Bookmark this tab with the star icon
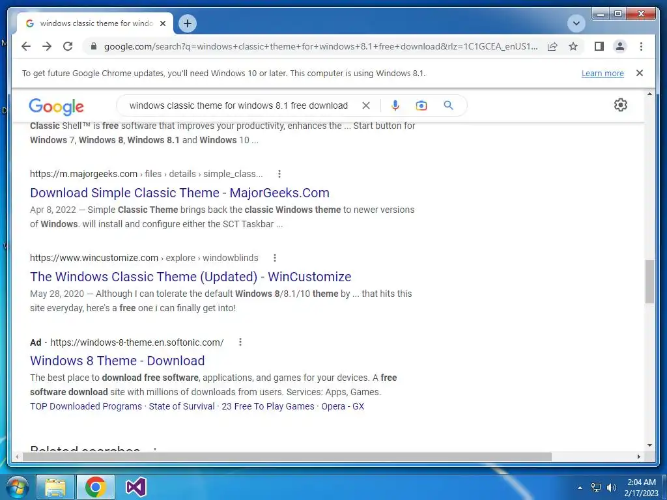 click(x=573, y=46)
